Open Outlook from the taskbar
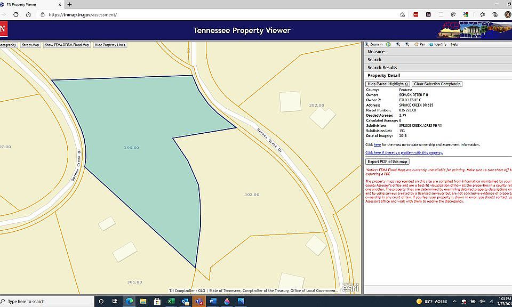The image size is (512, 307). [185, 302]
